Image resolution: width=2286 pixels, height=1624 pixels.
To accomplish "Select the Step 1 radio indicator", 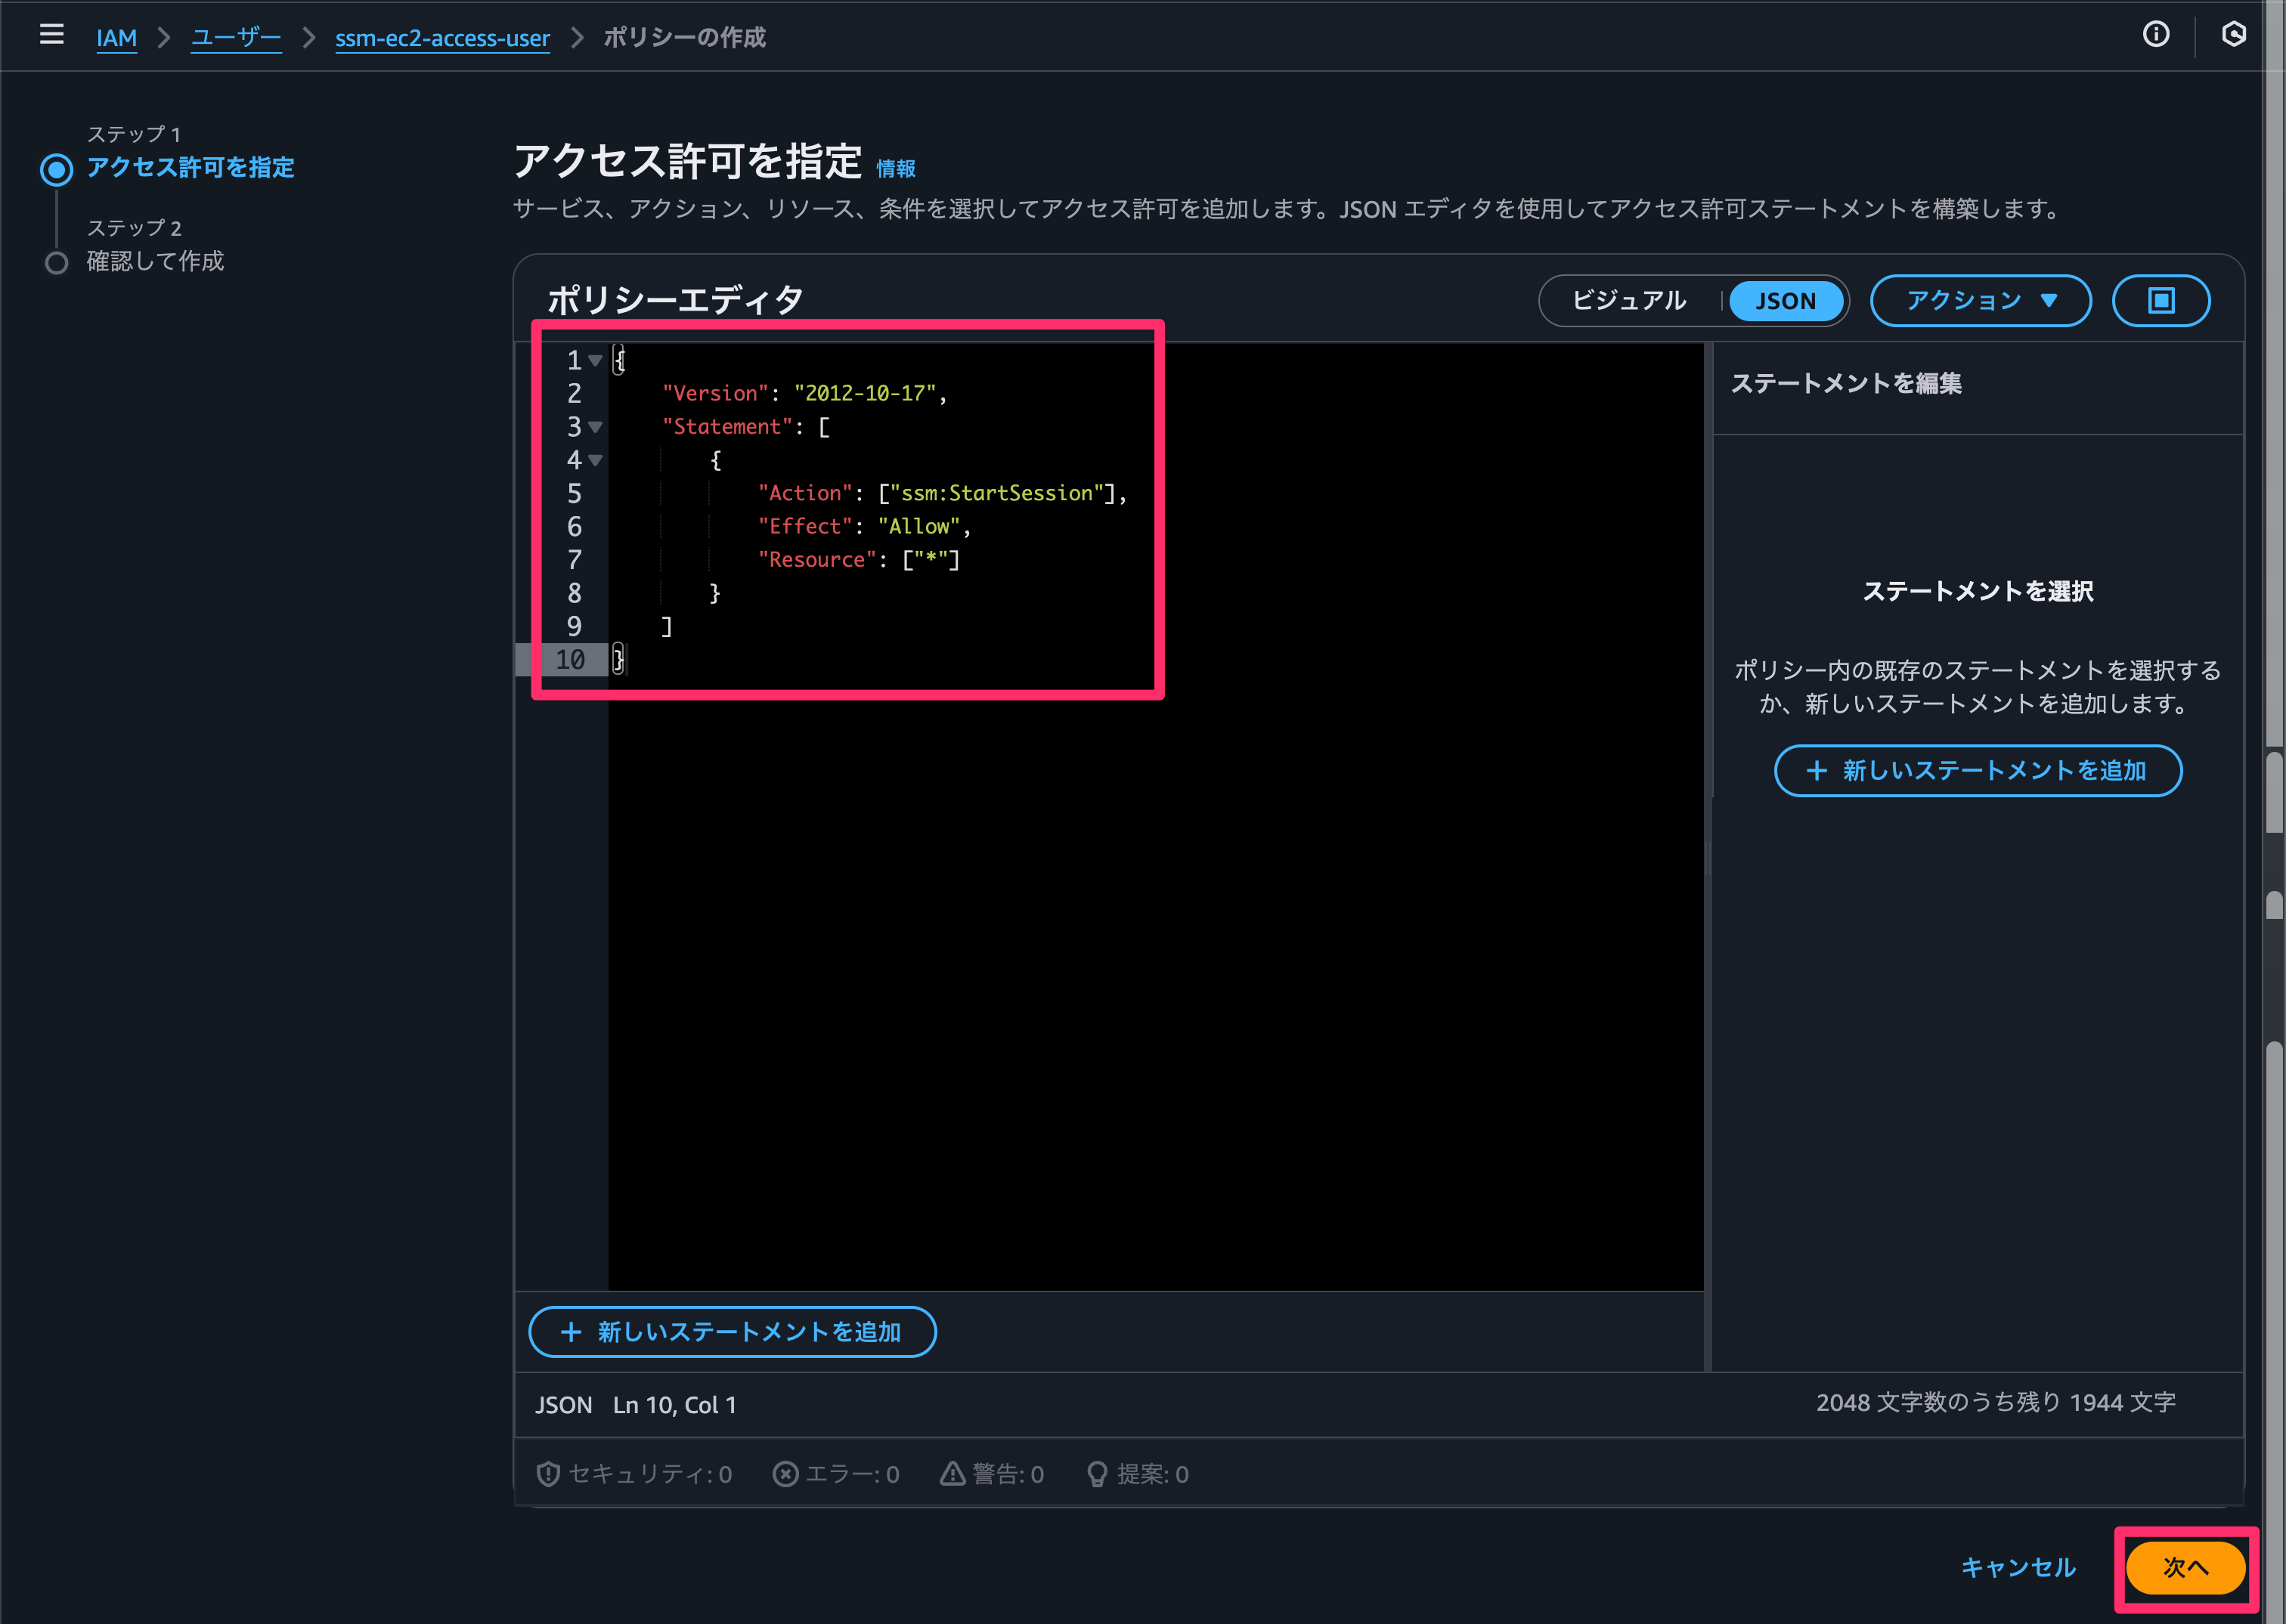I will click(x=57, y=169).
